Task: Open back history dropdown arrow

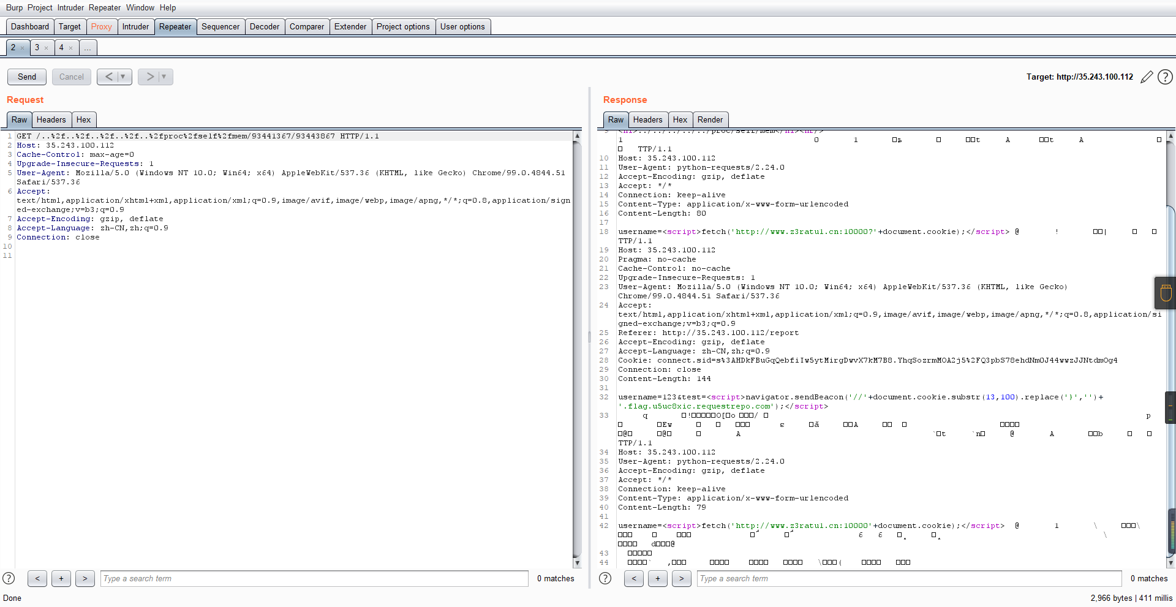Action: coord(124,77)
